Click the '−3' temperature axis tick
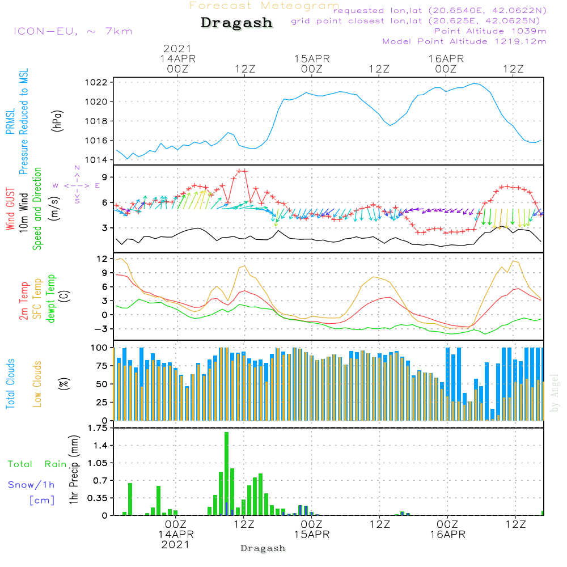 (101, 329)
